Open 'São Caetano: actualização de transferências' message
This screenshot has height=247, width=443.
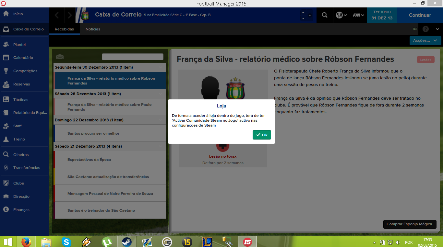click(110, 177)
